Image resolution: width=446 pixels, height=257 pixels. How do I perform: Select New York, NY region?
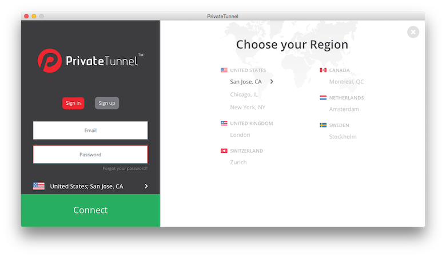tap(248, 107)
